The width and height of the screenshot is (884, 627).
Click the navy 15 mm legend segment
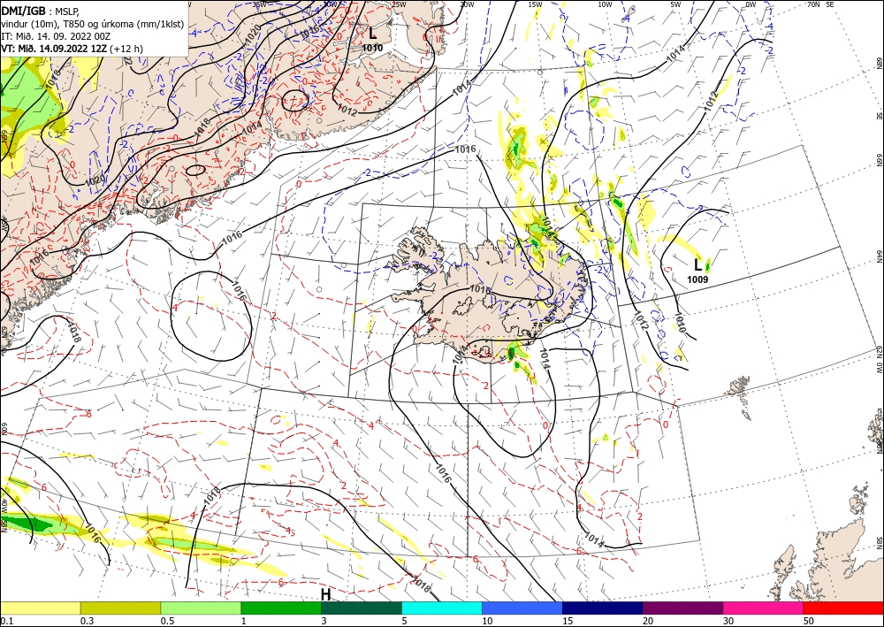pyautogui.click(x=603, y=608)
